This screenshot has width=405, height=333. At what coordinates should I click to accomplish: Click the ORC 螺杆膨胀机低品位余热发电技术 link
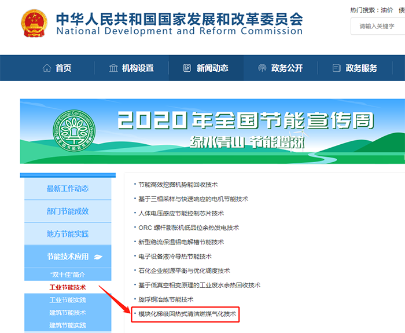point(189,228)
